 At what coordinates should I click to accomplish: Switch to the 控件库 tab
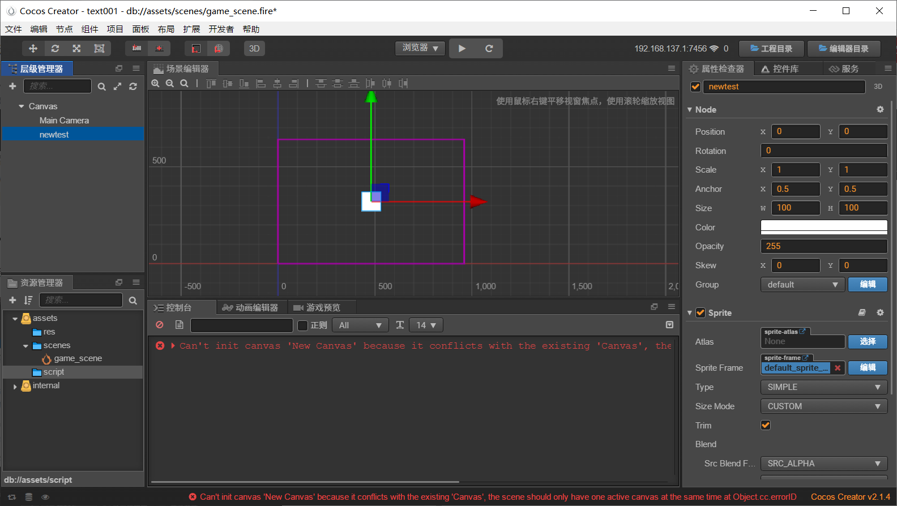(x=780, y=69)
